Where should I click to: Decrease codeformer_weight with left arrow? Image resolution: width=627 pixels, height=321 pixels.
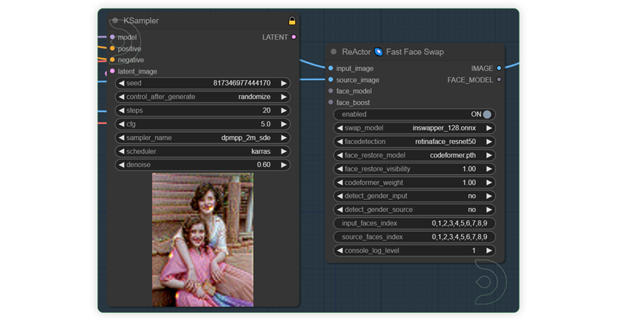pyautogui.click(x=340, y=182)
